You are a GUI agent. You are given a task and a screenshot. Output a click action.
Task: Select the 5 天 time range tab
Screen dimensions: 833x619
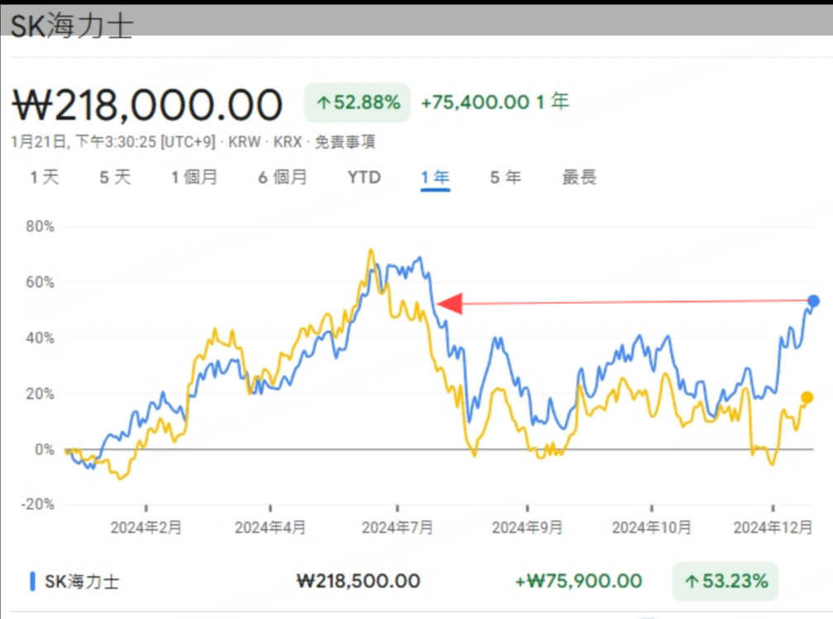[x=115, y=177]
